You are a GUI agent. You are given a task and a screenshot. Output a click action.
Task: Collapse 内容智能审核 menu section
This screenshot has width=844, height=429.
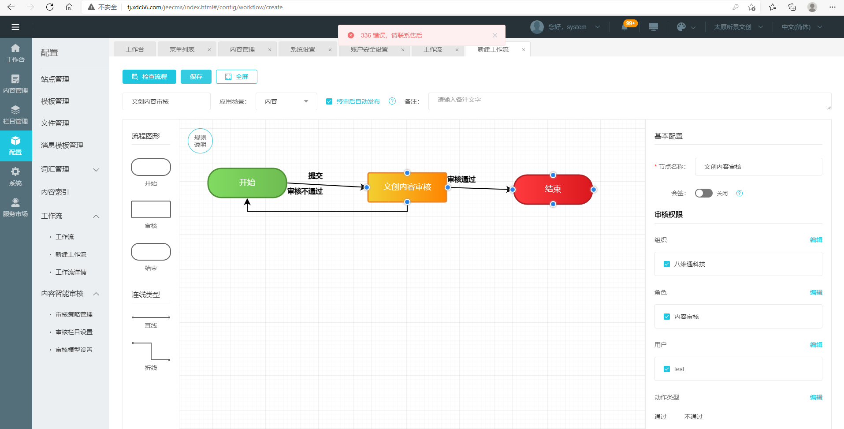(71, 294)
